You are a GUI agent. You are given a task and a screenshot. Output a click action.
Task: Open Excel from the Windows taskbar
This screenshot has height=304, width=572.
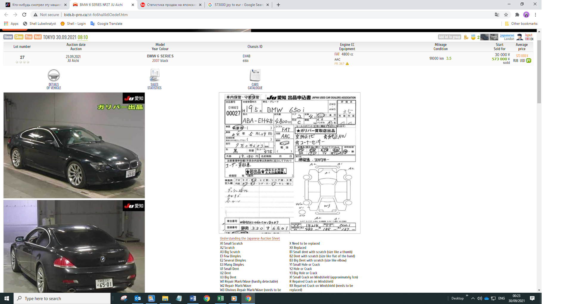220,298
